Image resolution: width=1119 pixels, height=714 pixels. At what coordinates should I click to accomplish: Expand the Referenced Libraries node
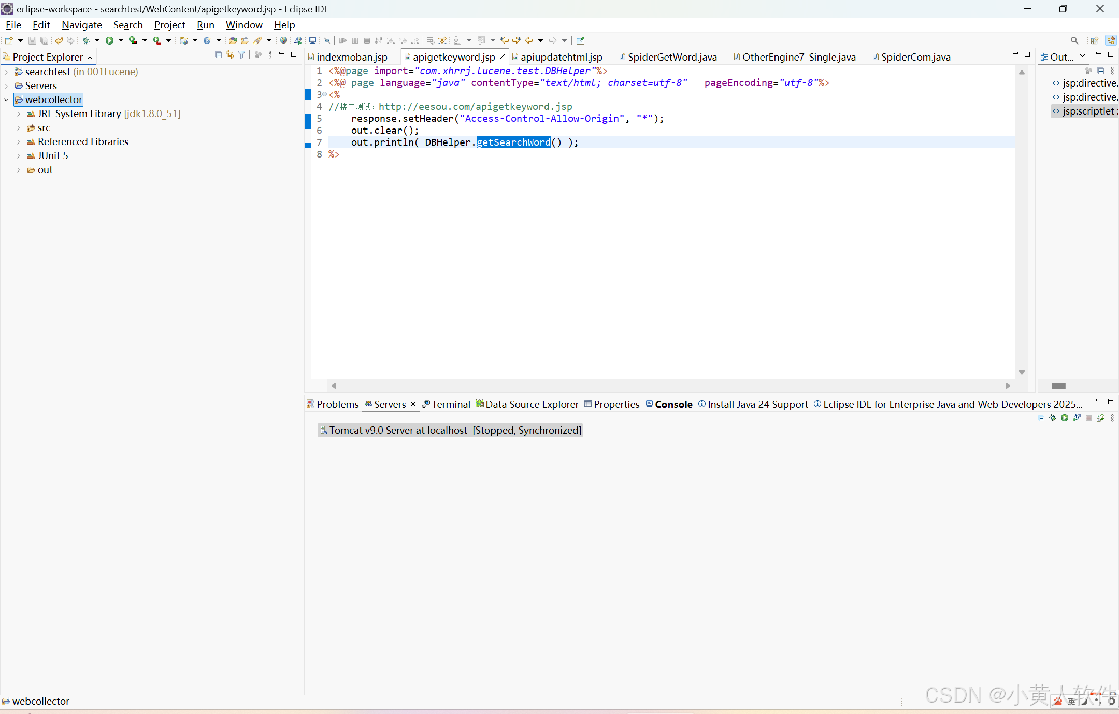tap(19, 141)
